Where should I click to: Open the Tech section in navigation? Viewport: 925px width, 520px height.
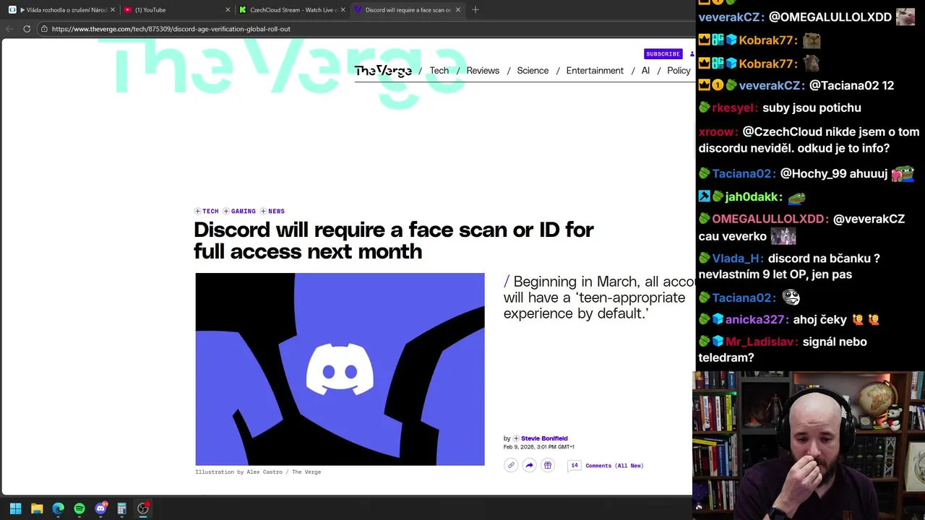(x=439, y=71)
